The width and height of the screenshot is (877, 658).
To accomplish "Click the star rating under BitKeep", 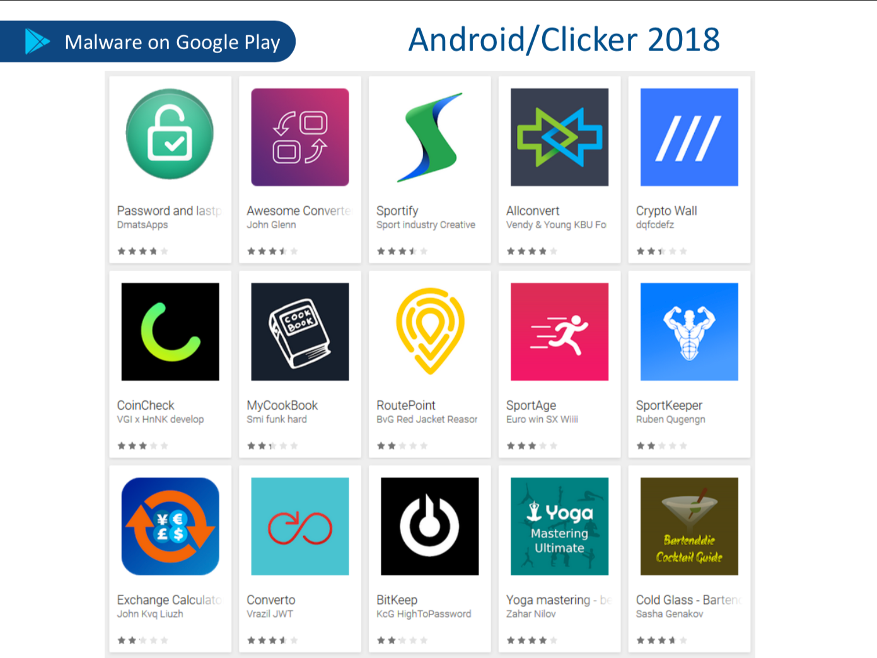I will 402,640.
